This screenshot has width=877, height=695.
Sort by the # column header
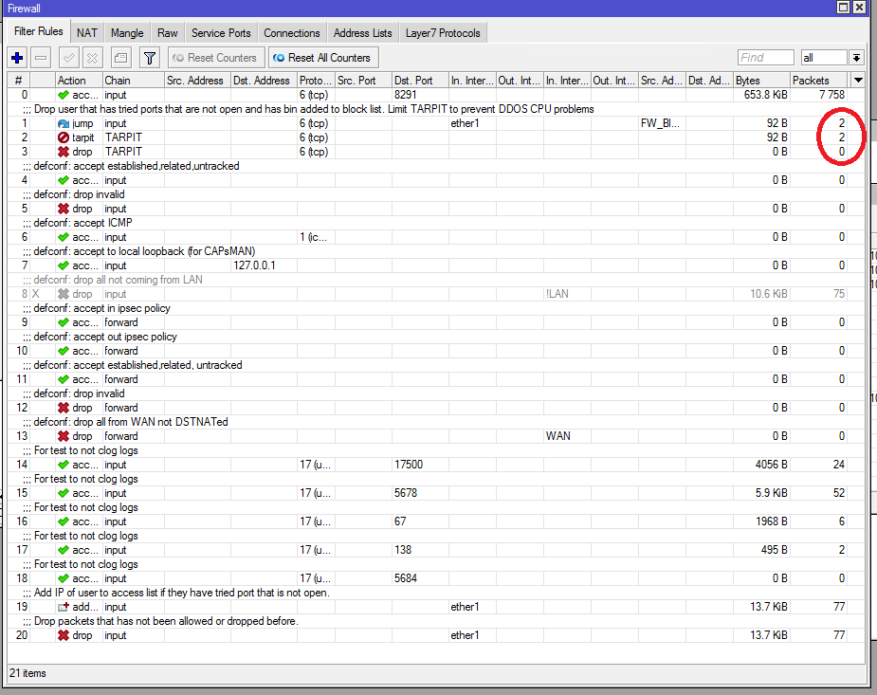18,80
